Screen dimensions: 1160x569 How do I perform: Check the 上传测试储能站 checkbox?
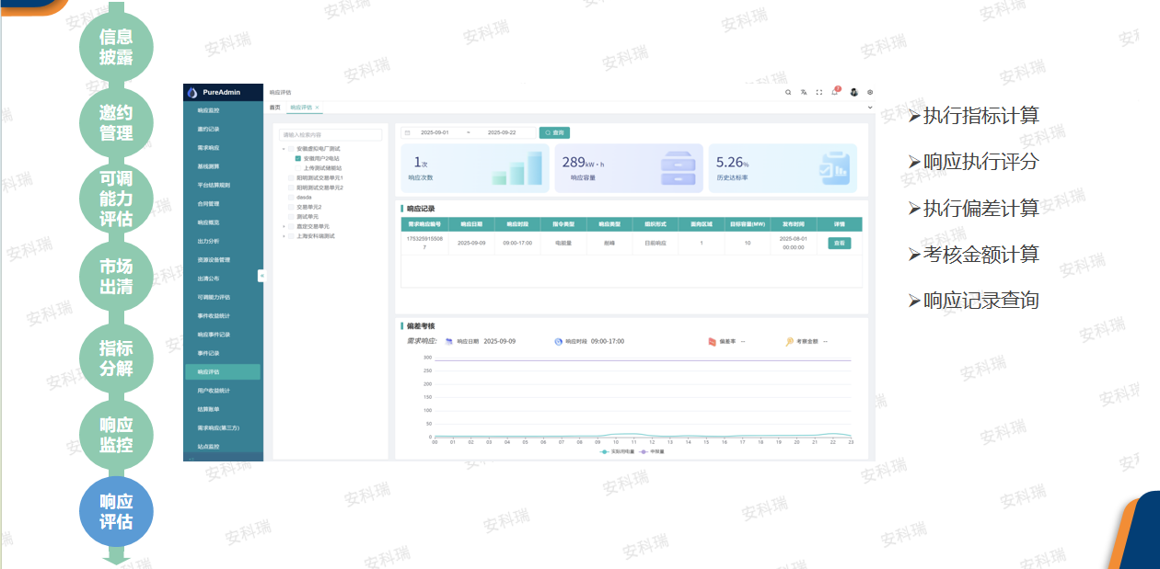point(298,168)
